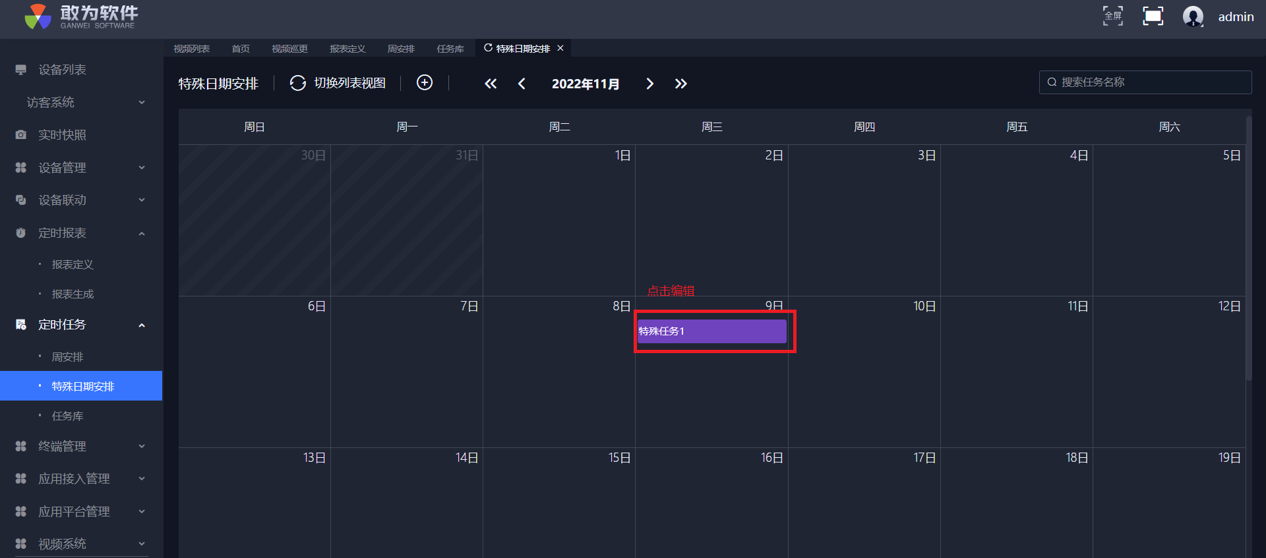1266x558 pixels.
Task: Click the search magnifier icon
Action: click(x=1052, y=82)
